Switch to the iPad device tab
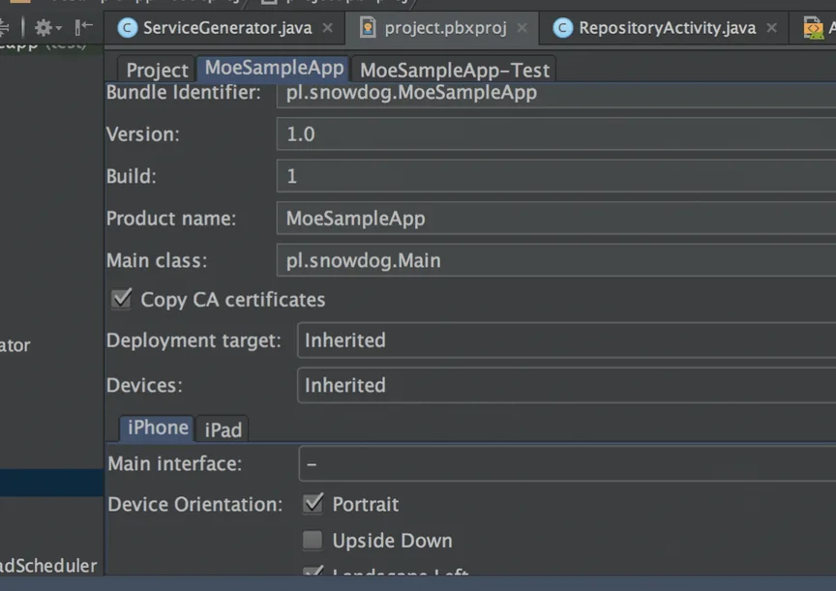 (x=223, y=429)
